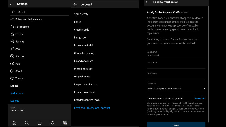Click the Account person icon

(x=12, y=56)
